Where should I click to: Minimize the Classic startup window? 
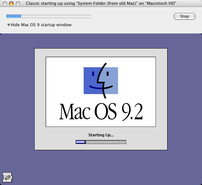pyautogui.click(x=11, y=3)
